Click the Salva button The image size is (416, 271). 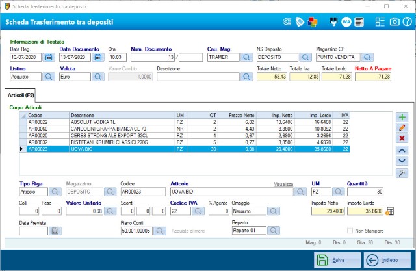click(x=338, y=260)
